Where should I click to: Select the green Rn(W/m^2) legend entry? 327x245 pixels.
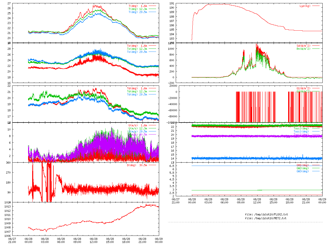[x=303, y=49]
